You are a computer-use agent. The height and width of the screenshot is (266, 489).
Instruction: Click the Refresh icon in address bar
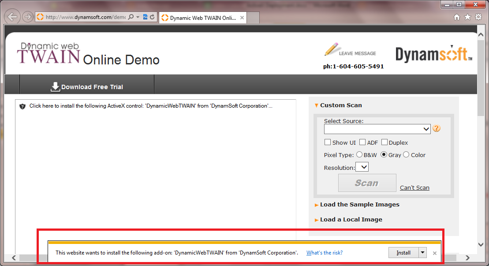[x=153, y=17]
